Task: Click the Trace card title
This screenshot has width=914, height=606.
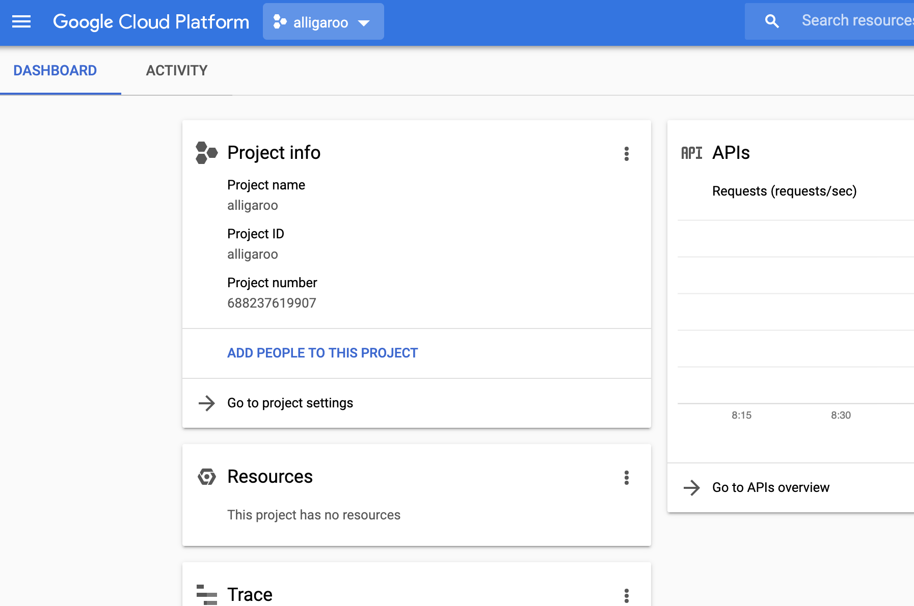Action: [250, 595]
